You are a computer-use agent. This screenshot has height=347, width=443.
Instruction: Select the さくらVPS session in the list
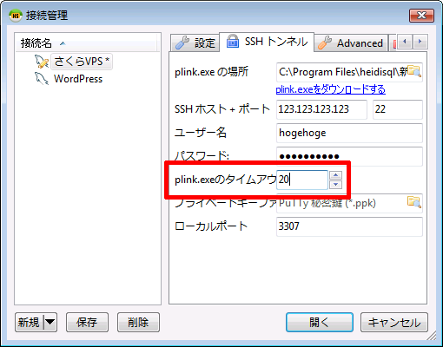click(82, 62)
